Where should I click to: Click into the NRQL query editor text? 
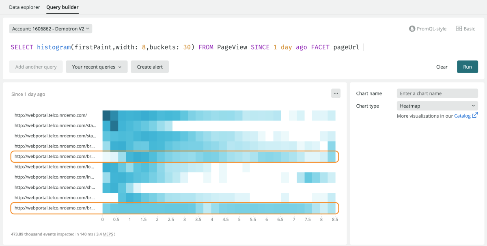(185, 47)
